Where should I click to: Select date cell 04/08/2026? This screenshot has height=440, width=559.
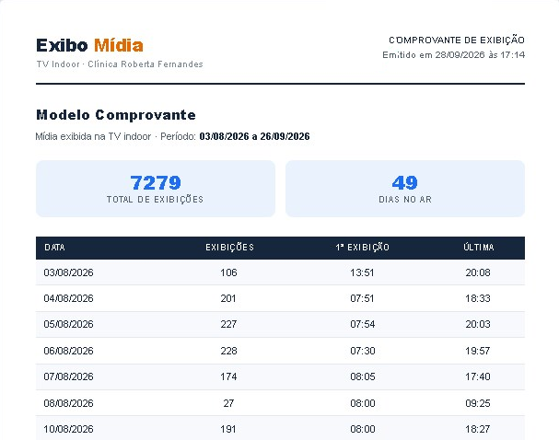(x=68, y=298)
